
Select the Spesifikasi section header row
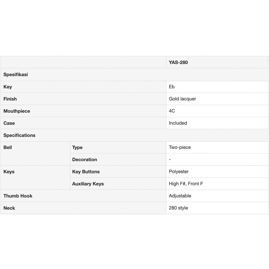point(16,75)
